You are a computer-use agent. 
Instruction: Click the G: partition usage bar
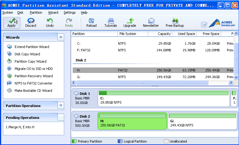tap(203, 116)
